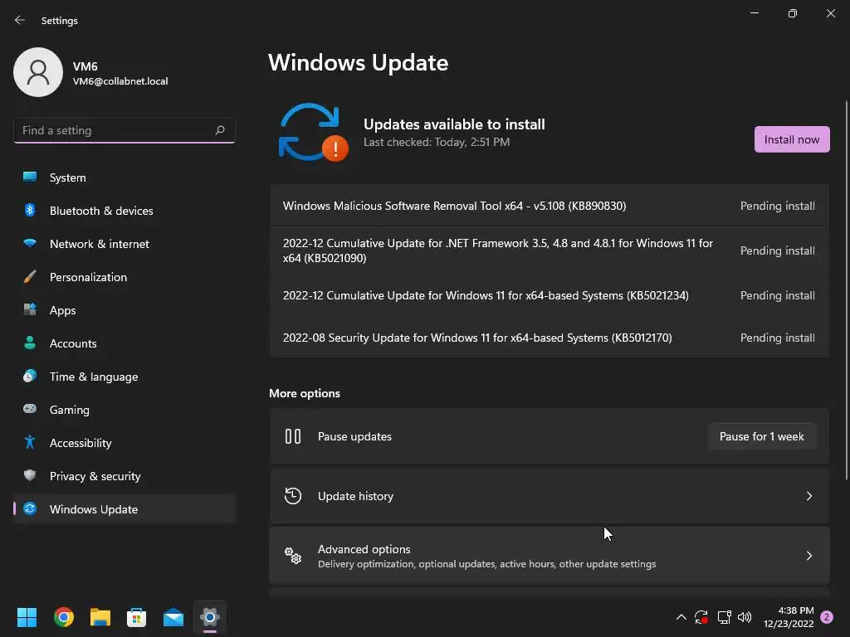Select the Malicious Software Removal Tool KB890830 entry
The height and width of the screenshot is (637, 850).
(550, 206)
